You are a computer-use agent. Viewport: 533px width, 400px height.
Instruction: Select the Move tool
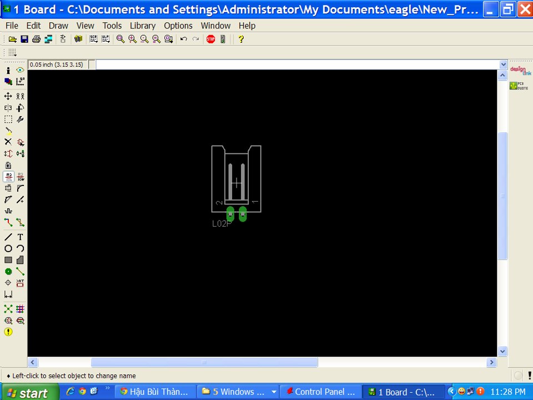8,96
